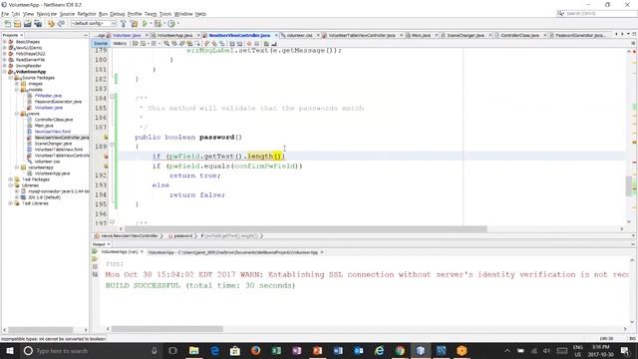Click the Task View taskbar icon
Screen dimensions: 638x359
pyautogui.click(x=172, y=350)
